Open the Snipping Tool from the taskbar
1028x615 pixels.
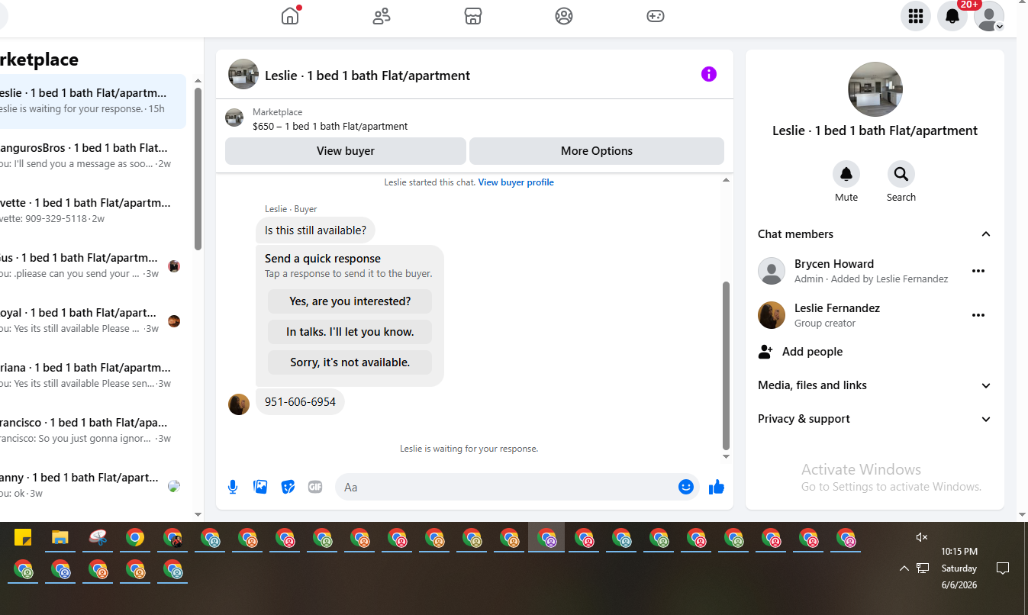pyautogui.click(x=98, y=538)
